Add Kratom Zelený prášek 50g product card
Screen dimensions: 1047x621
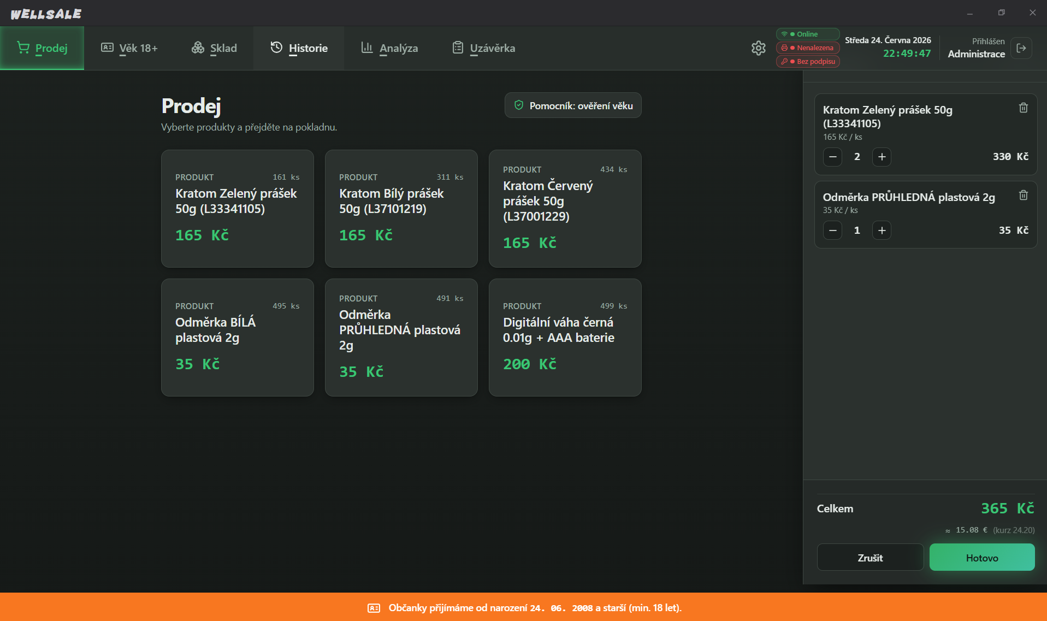point(238,209)
